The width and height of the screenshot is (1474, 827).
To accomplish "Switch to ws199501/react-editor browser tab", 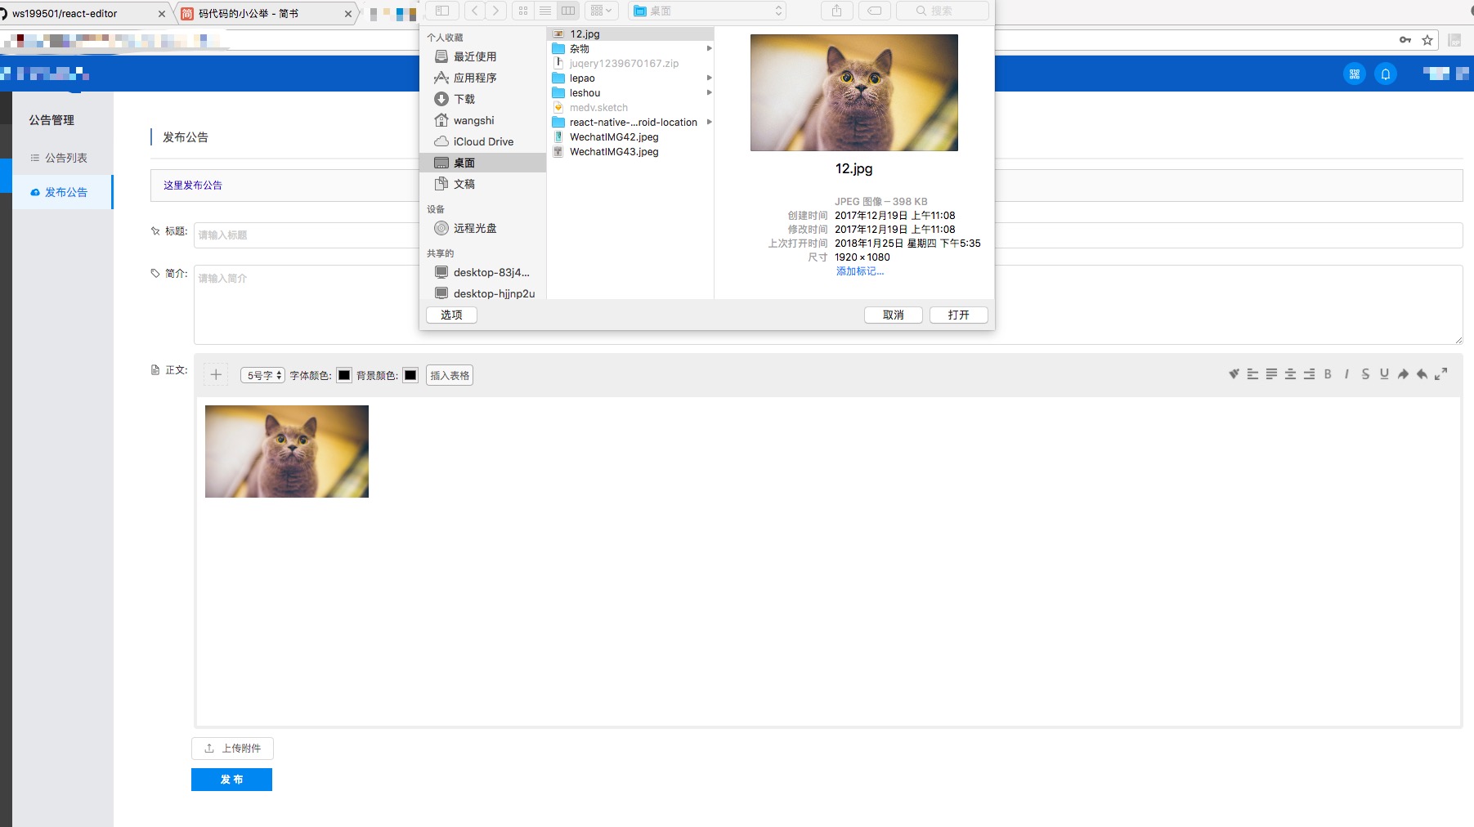I will (78, 13).
